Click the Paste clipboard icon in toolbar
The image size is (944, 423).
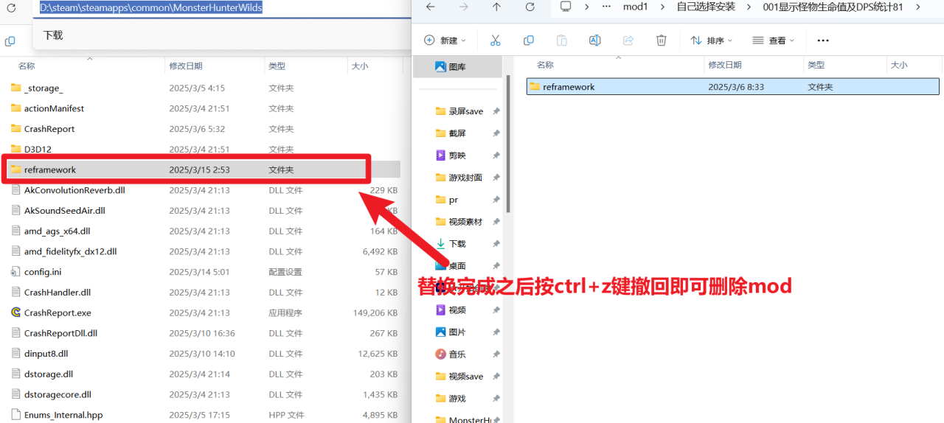(562, 41)
